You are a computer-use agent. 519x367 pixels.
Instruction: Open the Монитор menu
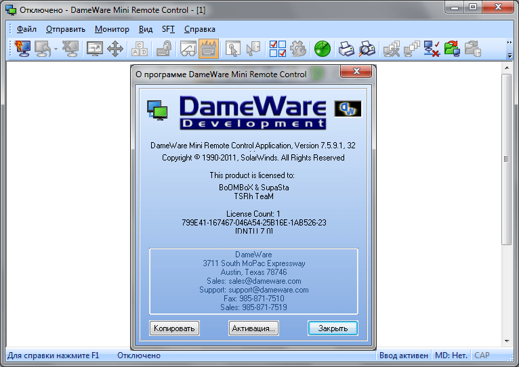[112, 29]
